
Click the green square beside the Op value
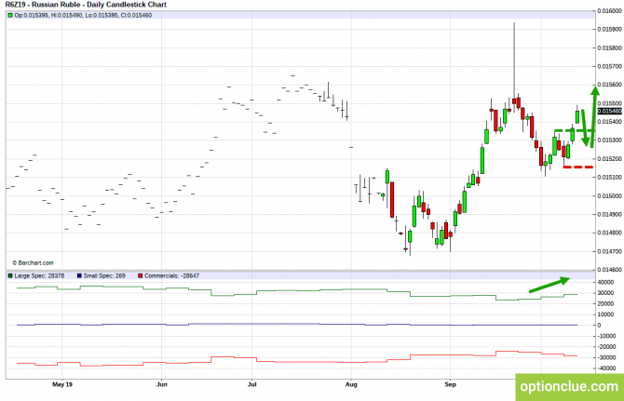(x=10, y=16)
